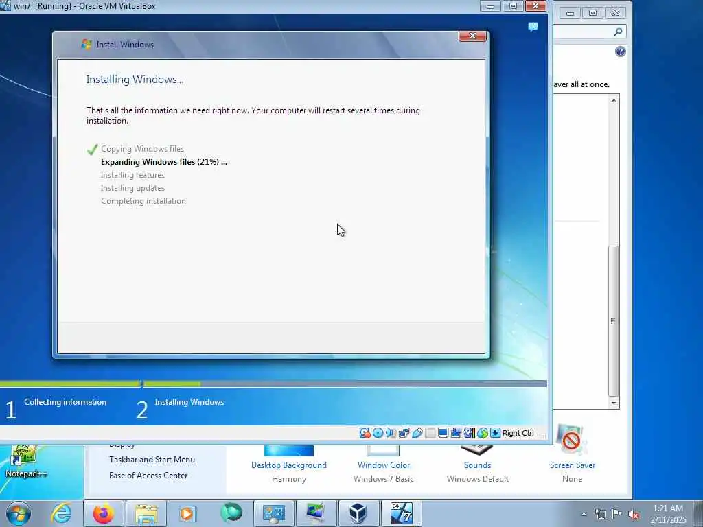Click the 'Copying Windows files' step
The width and height of the screenshot is (703, 527).
point(142,149)
